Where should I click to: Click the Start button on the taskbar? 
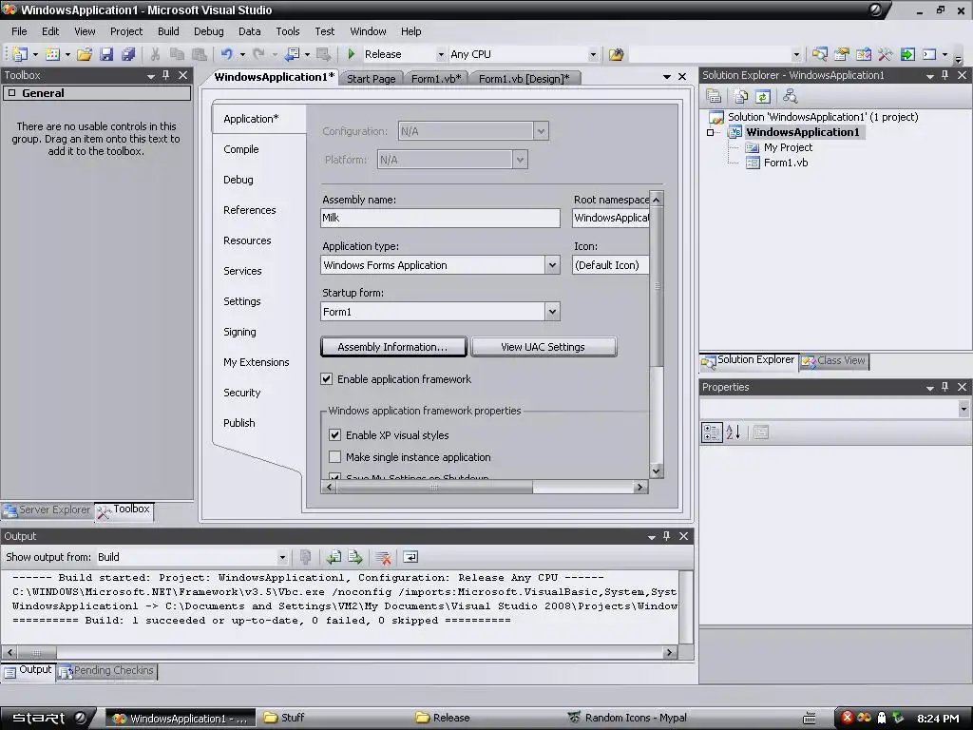tap(48, 718)
